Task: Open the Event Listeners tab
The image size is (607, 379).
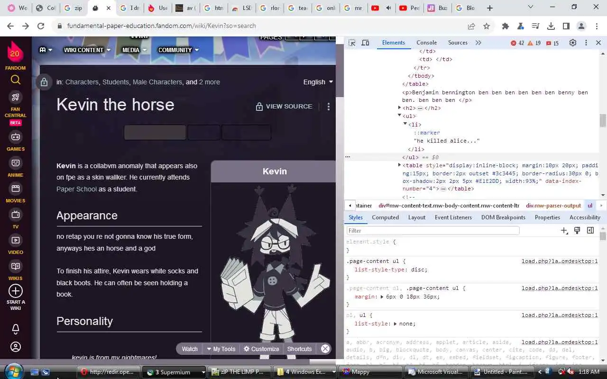Action: point(453,217)
